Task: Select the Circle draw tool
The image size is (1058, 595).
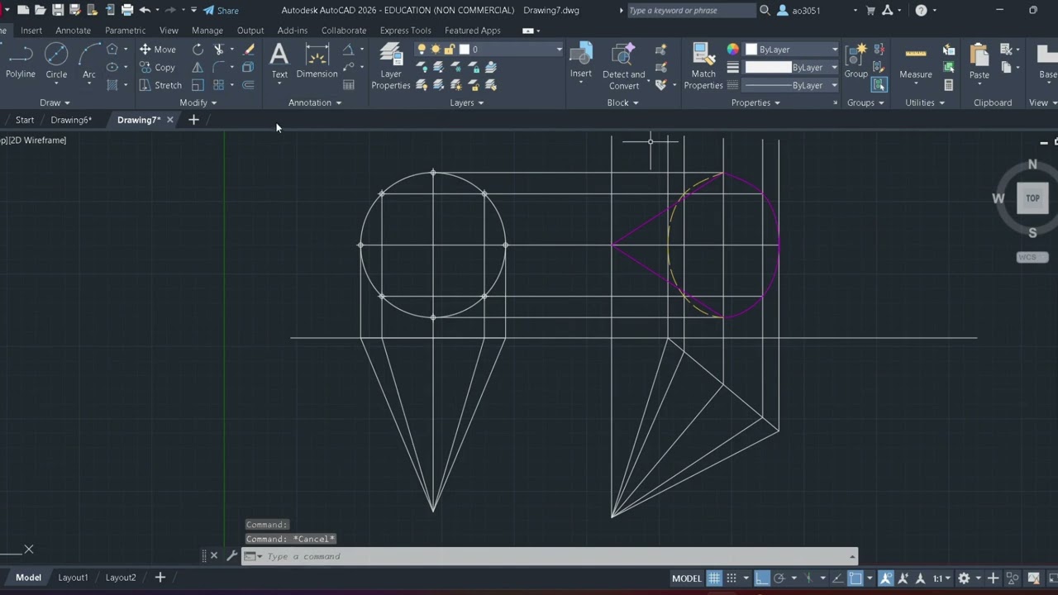Action: pos(56,62)
